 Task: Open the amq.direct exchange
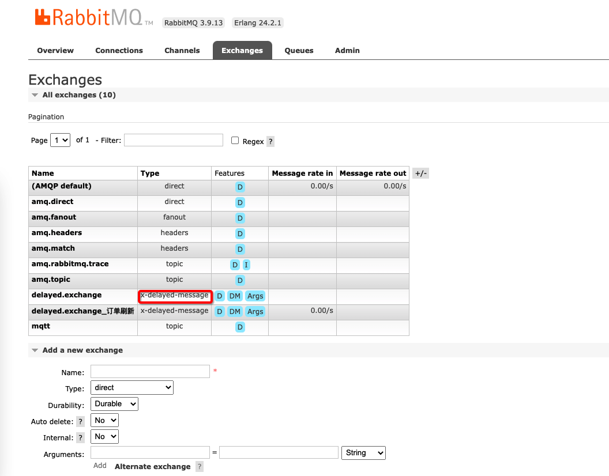52,202
